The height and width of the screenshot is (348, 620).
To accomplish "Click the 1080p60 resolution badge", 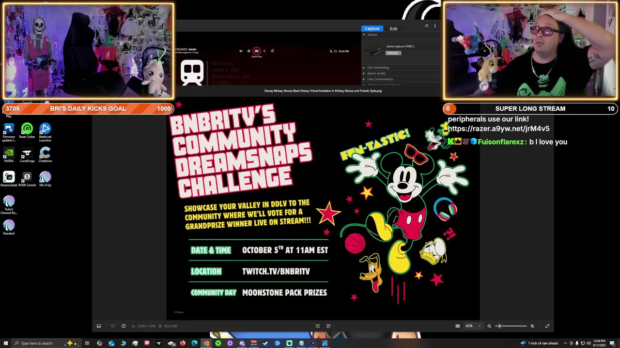I will pos(393,53).
